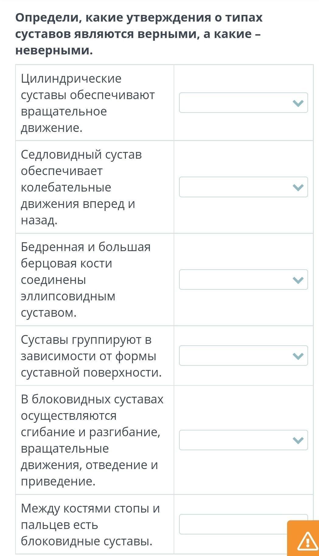Image resolution: width=319 pixels, height=556 pixels.
Task: Open dropdown for cylindrical joints statement
Action: click(243, 103)
